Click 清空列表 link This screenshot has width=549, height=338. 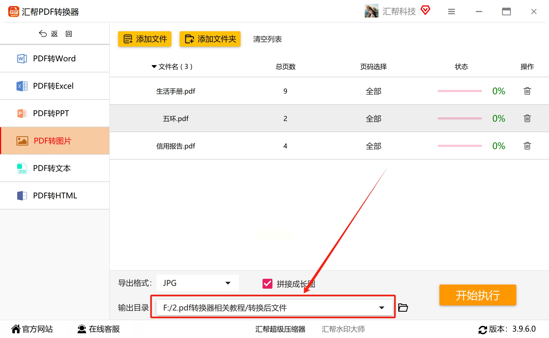click(267, 39)
